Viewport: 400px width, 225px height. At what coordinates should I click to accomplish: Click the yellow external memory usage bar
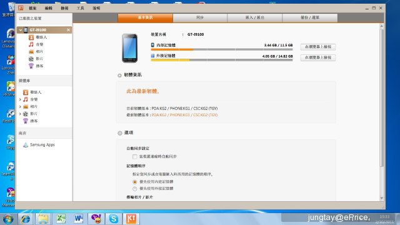170,61
